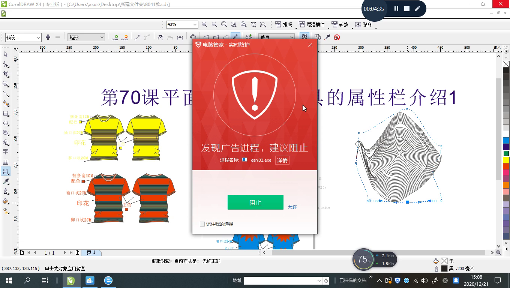Click the no-color X swatch in palette

(506, 64)
